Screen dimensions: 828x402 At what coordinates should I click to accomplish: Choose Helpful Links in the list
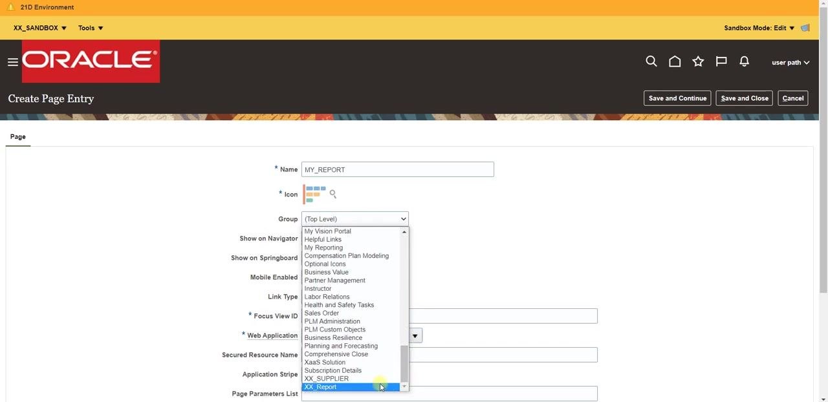pos(351,240)
